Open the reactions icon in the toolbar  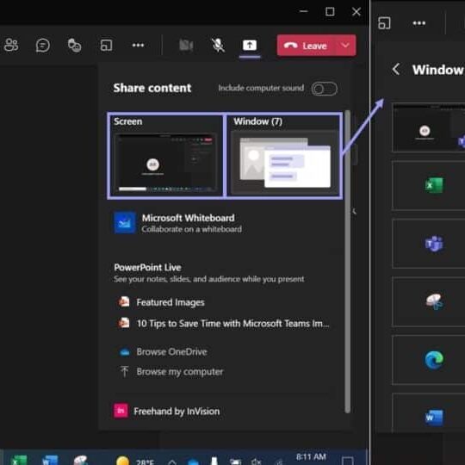(x=74, y=46)
